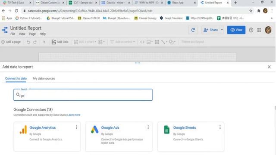
Task: Open the Help menu
Action: 43,34
